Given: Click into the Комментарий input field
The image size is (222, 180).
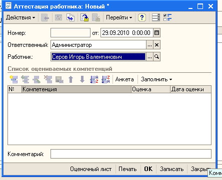Looking at the screenshot, I should pos(131,154).
